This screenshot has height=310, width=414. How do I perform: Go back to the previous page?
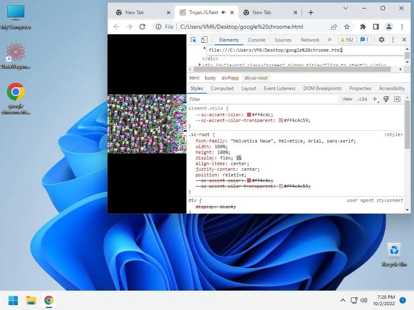pos(116,27)
